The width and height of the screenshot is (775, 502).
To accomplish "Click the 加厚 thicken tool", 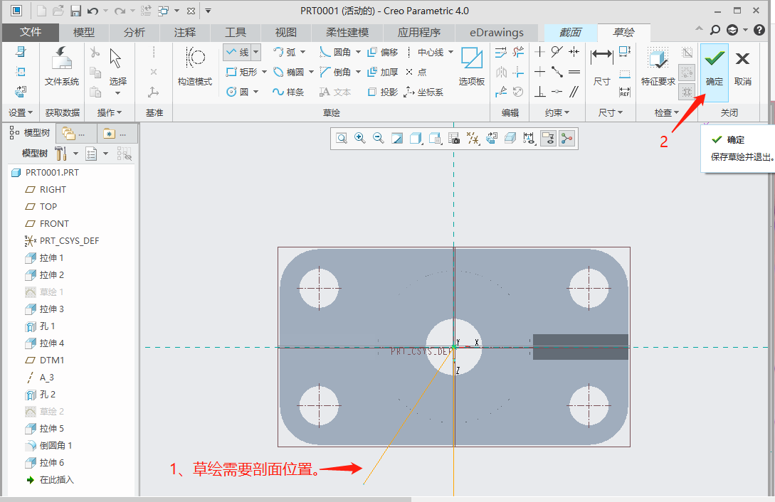I will 383,72.
